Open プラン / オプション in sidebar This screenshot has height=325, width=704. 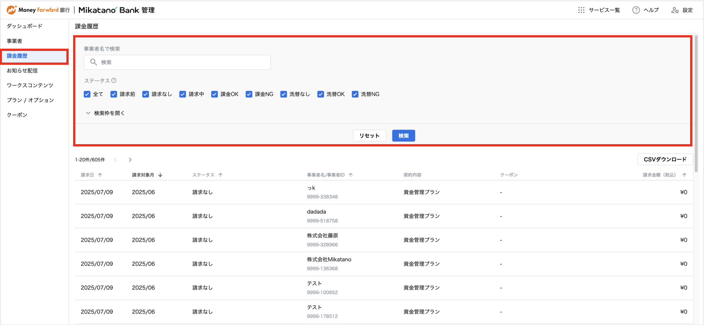pyautogui.click(x=30, y=100)
